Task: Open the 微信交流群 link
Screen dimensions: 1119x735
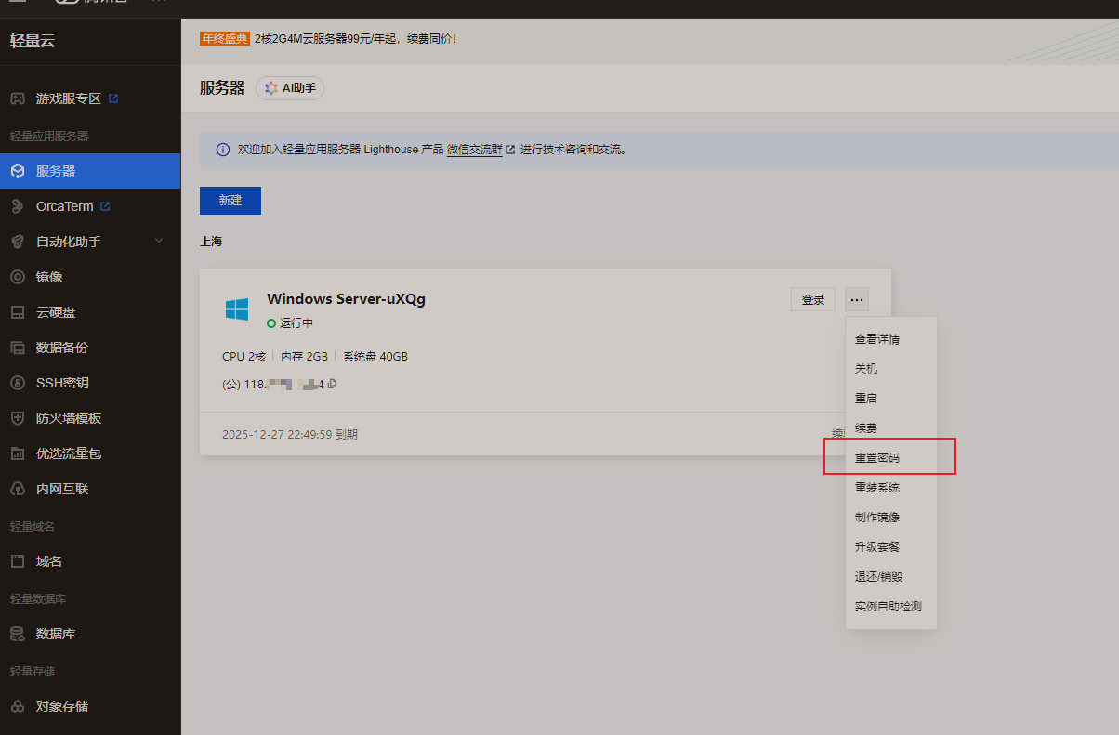Action: (474, 150)
